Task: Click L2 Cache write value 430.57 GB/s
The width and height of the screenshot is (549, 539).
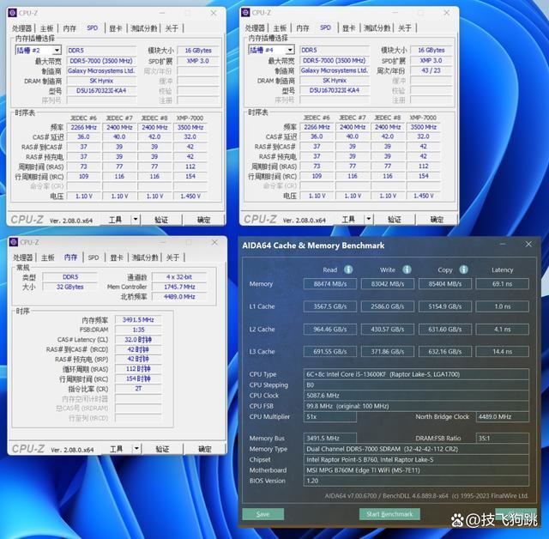Action: coord(387,330)
